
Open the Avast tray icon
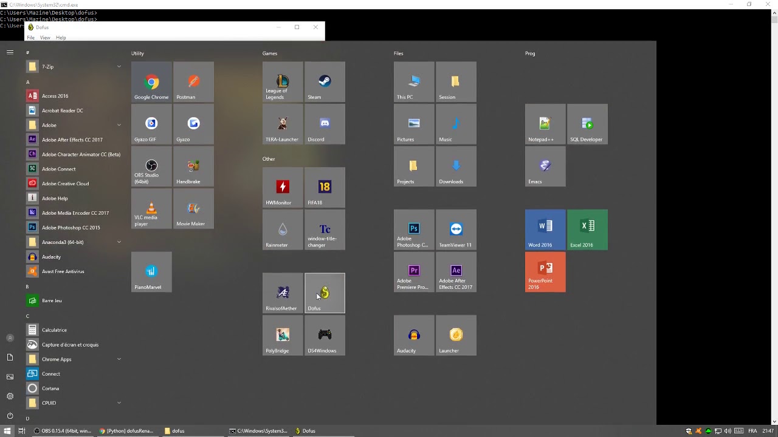(x=698, y=431)
